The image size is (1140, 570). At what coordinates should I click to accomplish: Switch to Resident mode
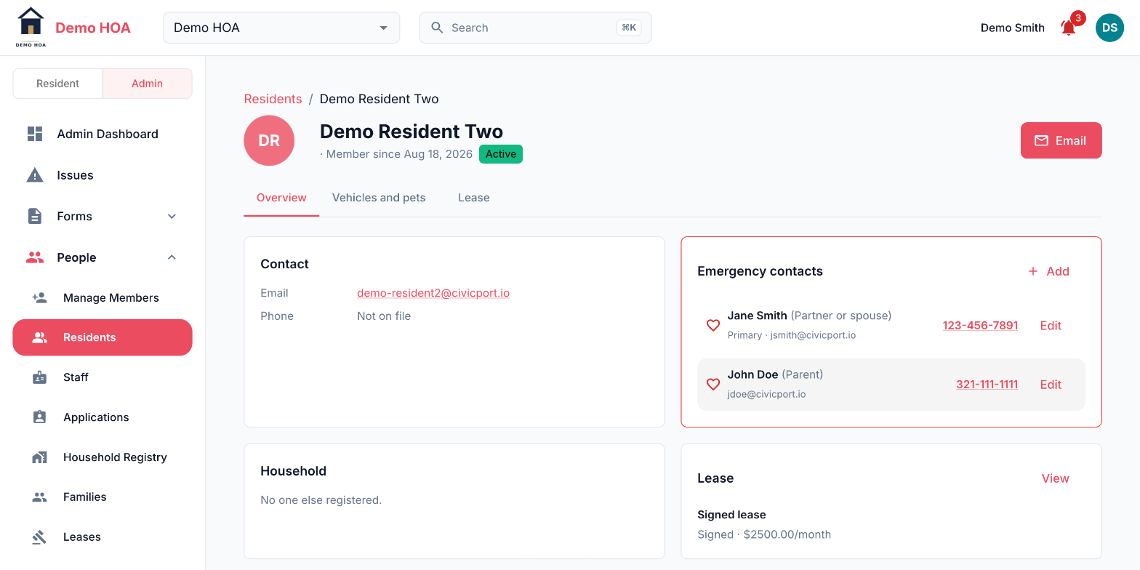[57, 84]
